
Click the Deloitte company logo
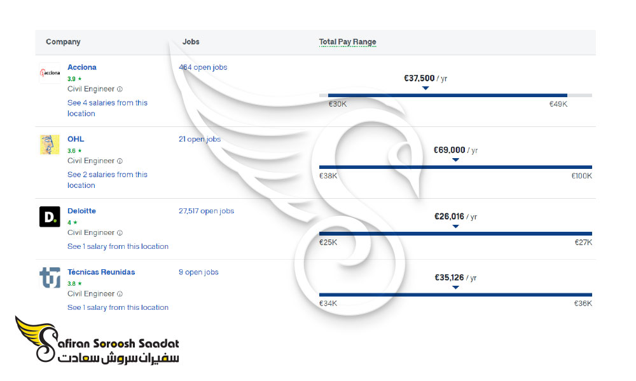tap(50, 217)
